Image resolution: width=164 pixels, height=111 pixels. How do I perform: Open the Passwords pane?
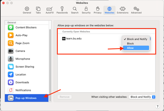click(x=62, y=10)
